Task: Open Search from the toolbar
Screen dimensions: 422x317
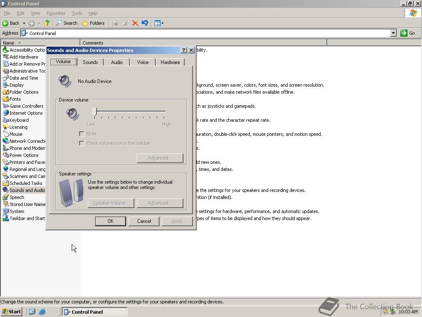Action: point(66,23)
